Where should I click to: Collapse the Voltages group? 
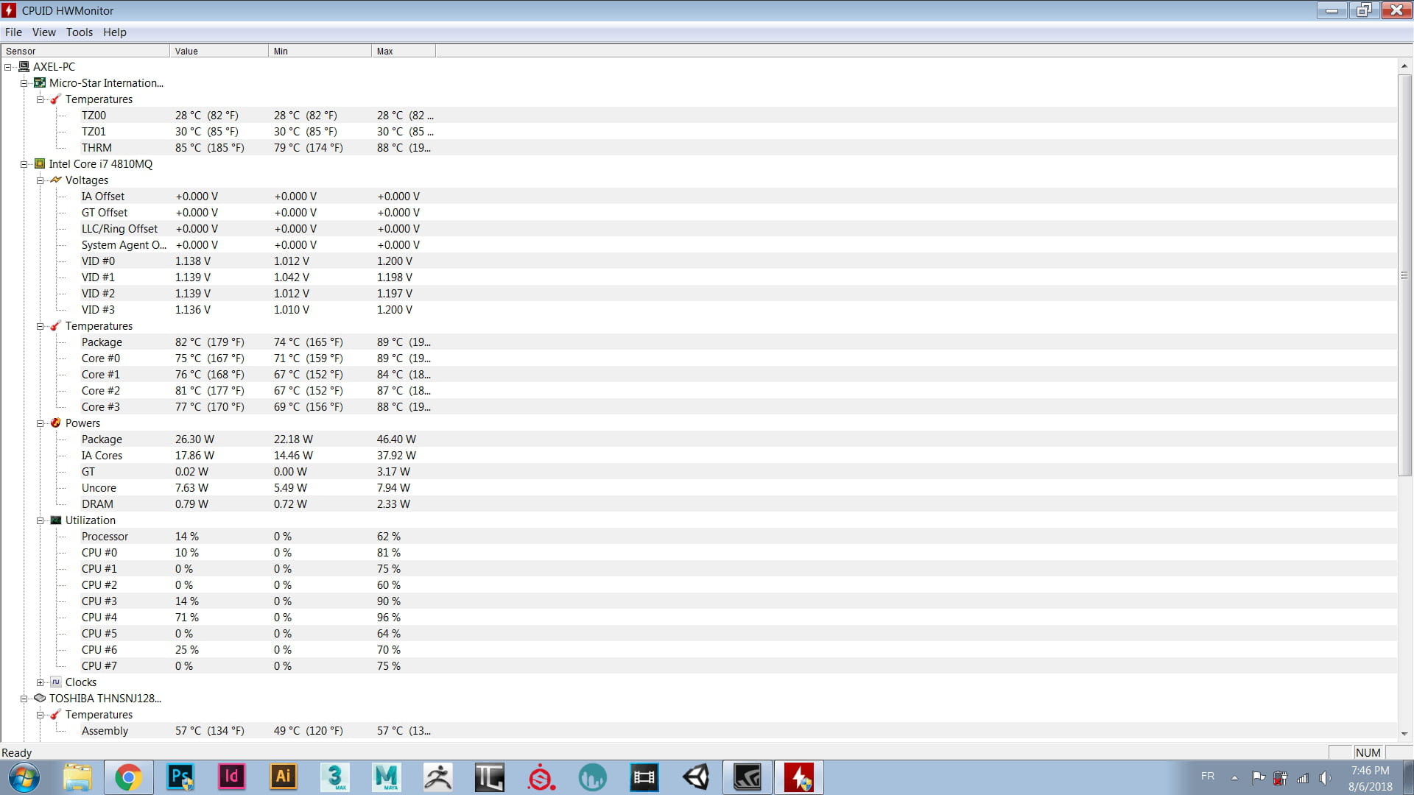click(41, 180)
